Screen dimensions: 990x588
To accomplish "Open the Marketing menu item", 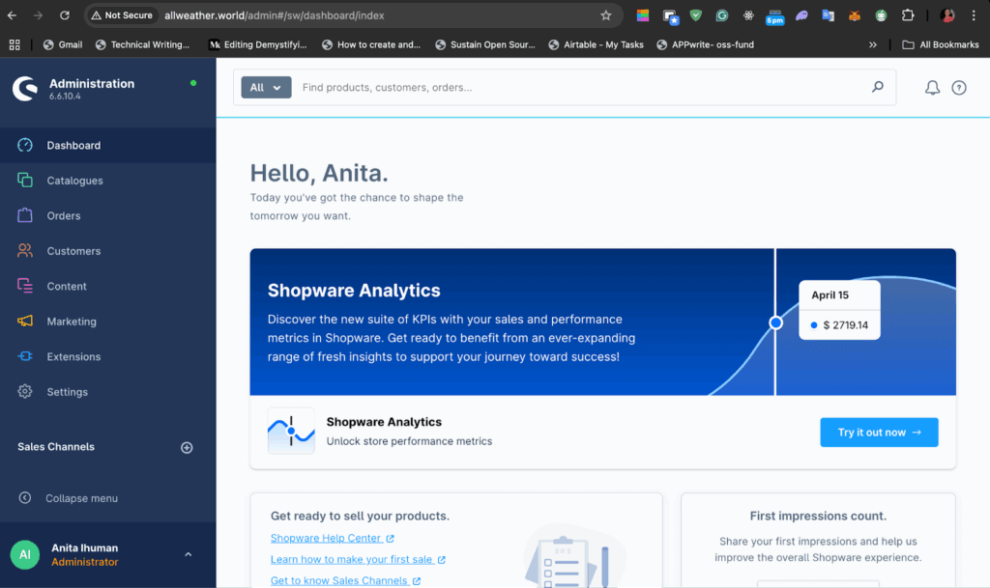I will (108, 322).
